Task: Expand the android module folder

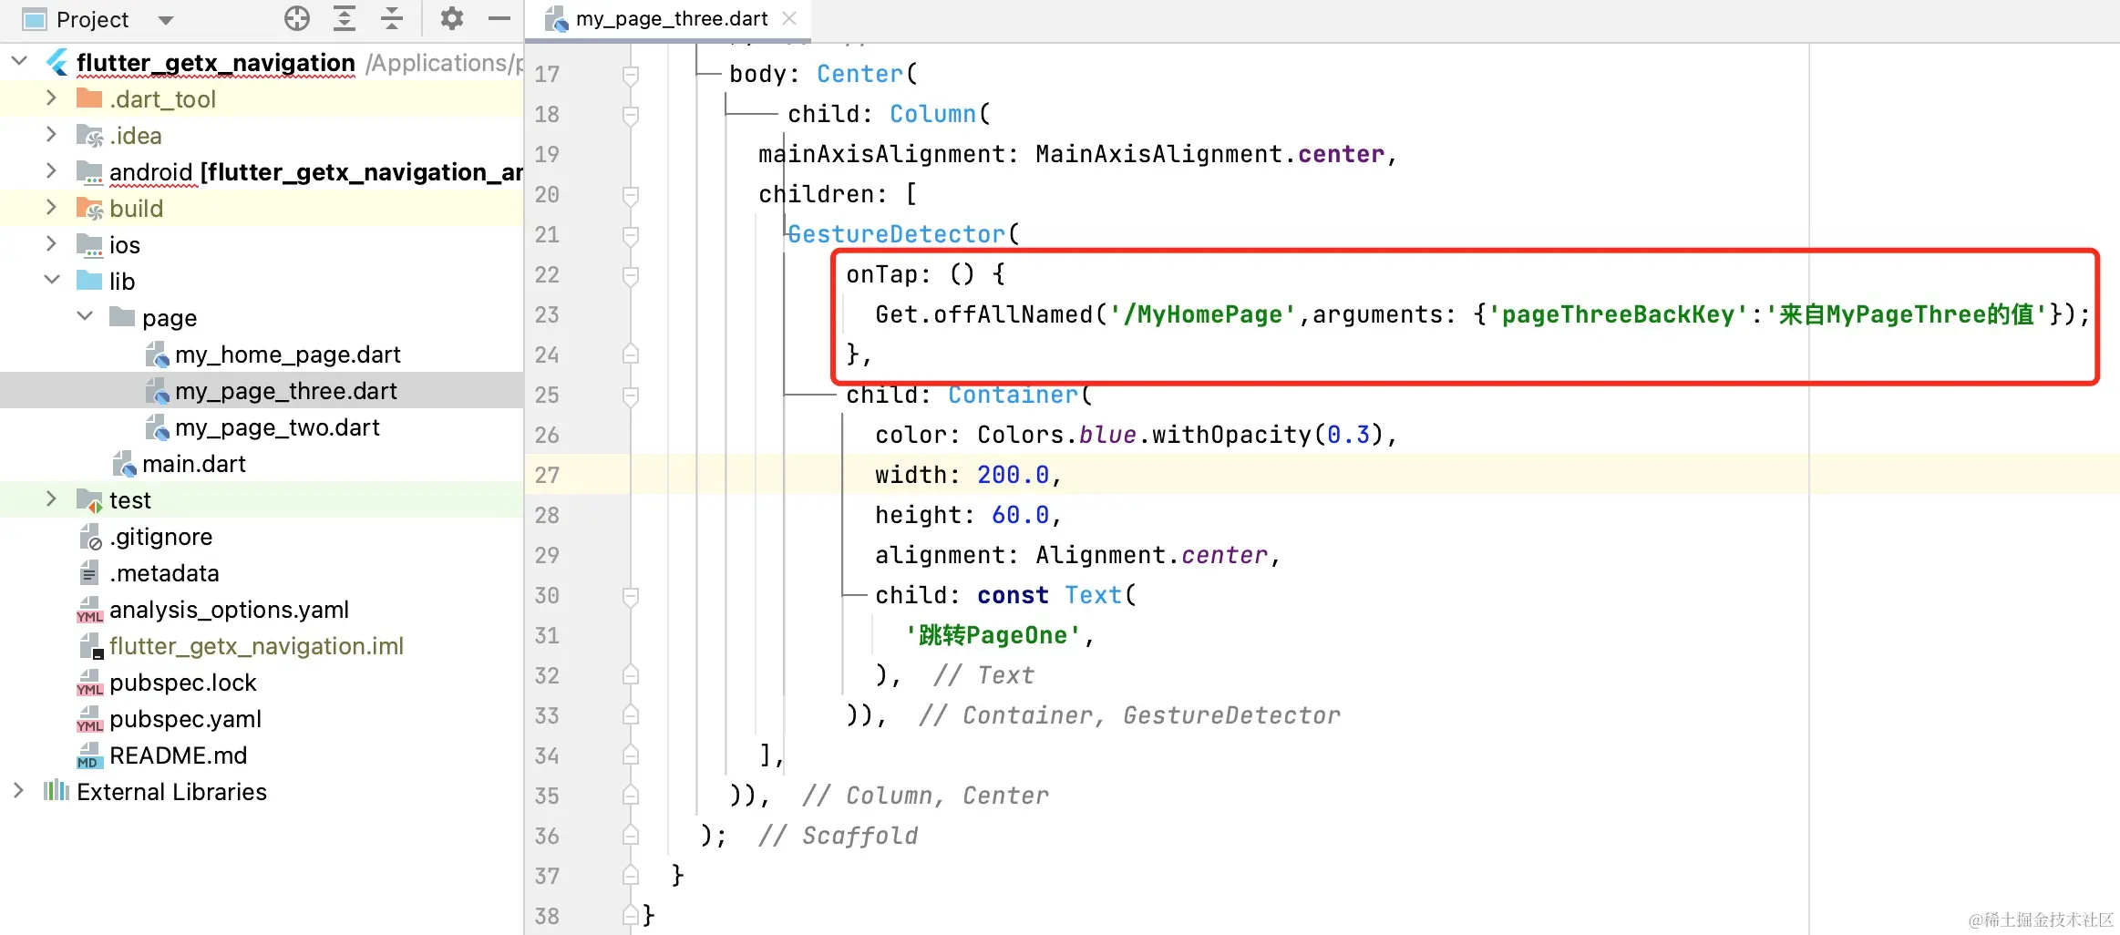Action: tap(51, 170)
